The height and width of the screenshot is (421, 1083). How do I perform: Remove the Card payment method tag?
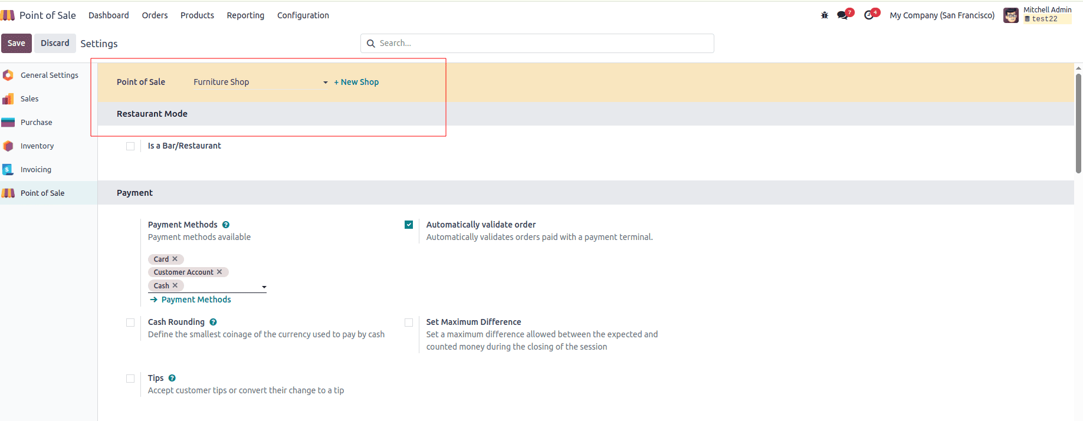(x=175, y=259)
